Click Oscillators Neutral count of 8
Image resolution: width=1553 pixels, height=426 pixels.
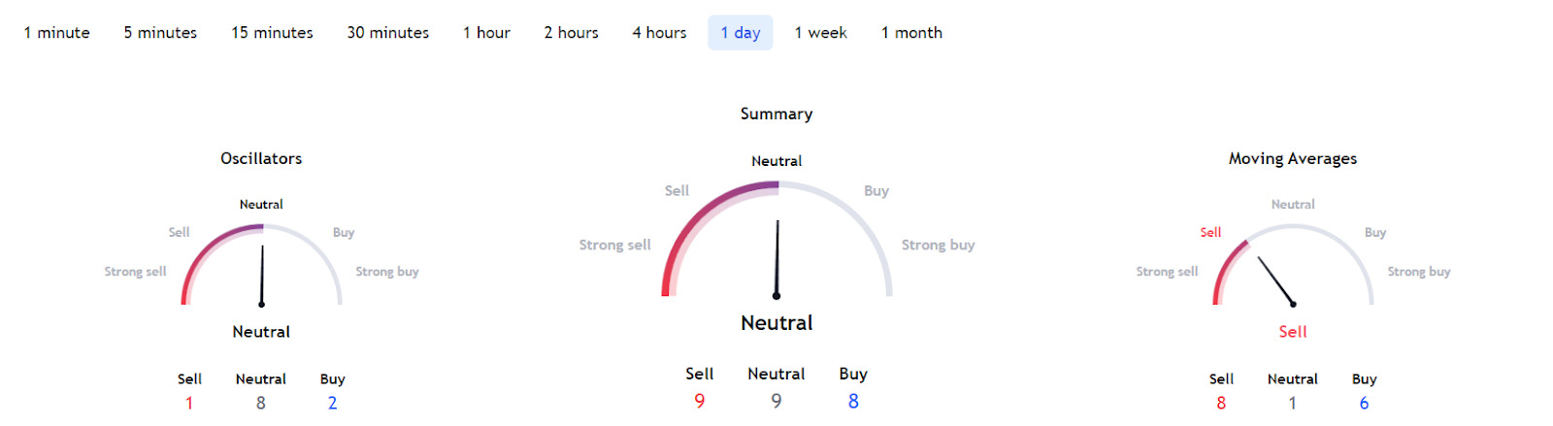coord(261,403)
